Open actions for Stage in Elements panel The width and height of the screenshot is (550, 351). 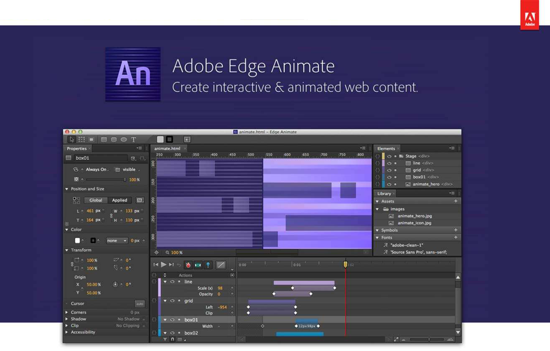coord(378,156)
